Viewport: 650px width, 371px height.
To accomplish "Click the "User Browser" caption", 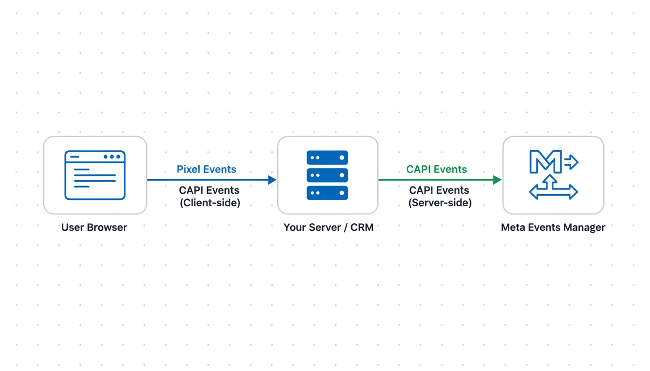I will point(94,228).
